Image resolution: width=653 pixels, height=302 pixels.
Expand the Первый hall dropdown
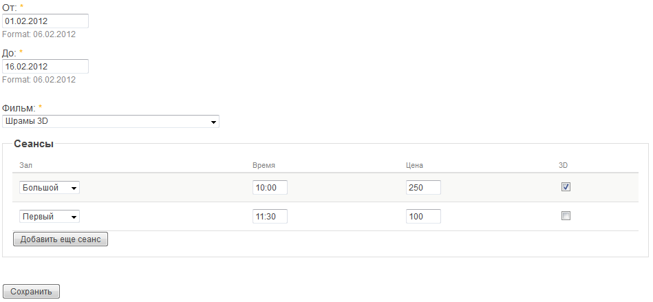point(50,217)
